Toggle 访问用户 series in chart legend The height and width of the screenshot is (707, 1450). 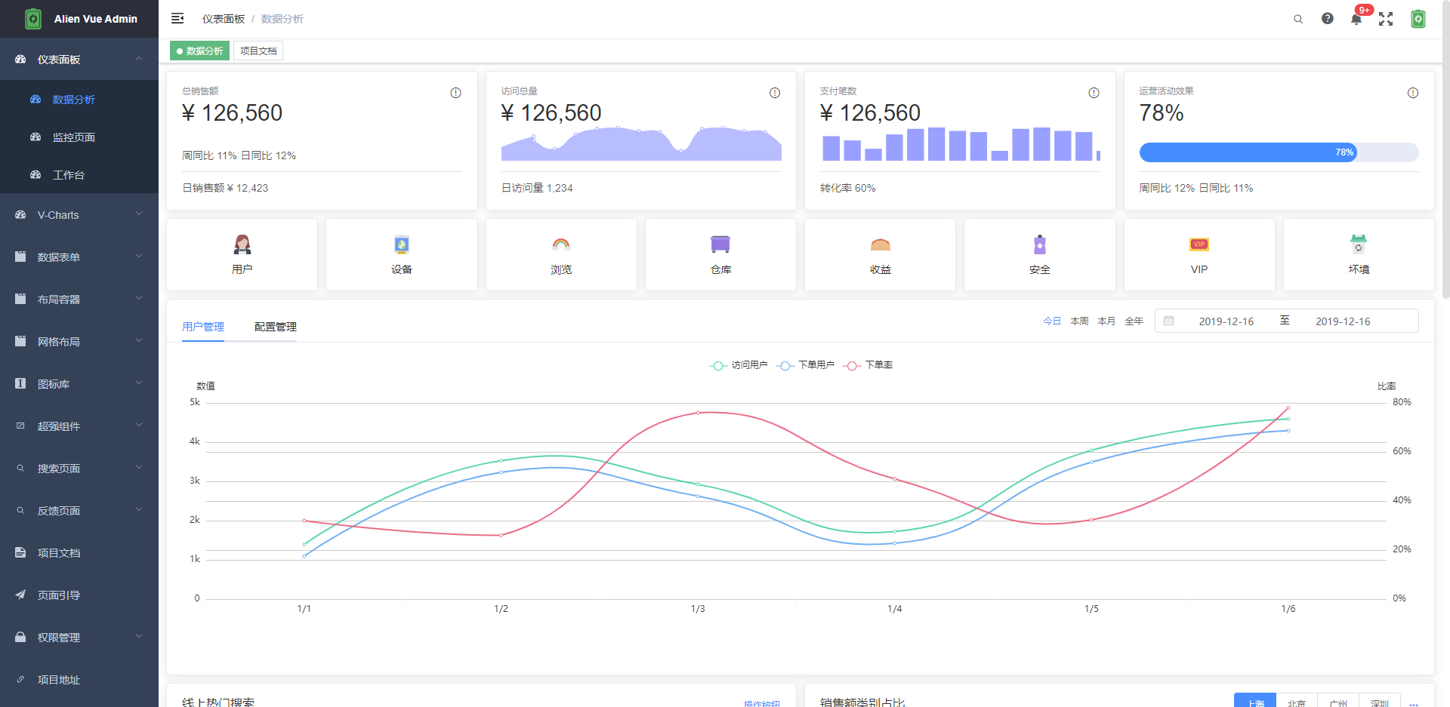pyautogui.click(x=738, y=365)
